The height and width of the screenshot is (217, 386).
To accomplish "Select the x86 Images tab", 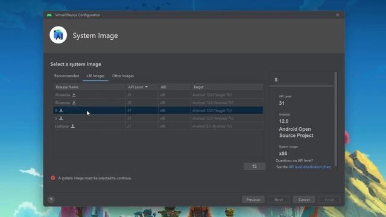I will point(95,76).
